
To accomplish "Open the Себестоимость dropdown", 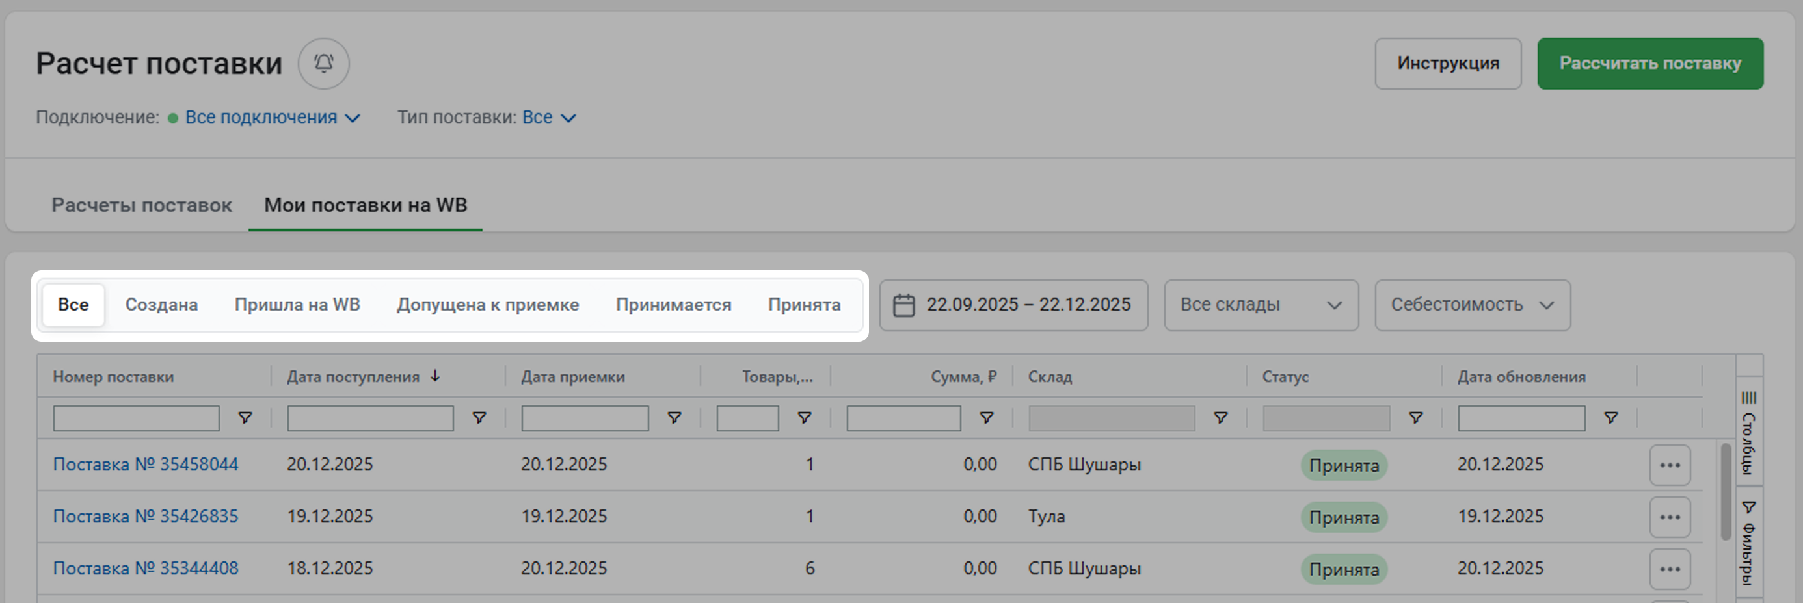I will tap(1472, 305).
